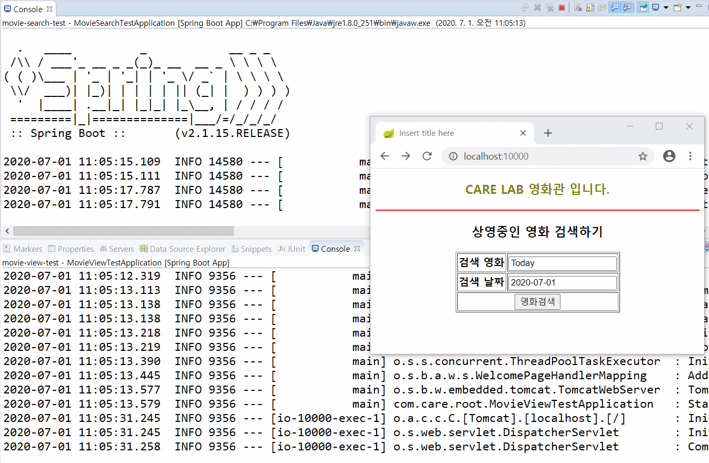The width and height of the screenshot is (709, 463).
Task: Click the '검색 영화' label cell
Action: (482, 262)
